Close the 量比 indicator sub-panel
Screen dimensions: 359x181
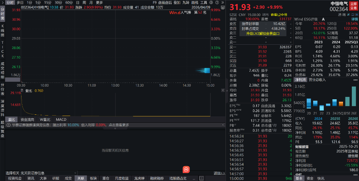[223, 90]
